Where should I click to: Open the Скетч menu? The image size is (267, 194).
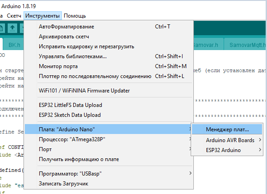(x=14, y=16)
